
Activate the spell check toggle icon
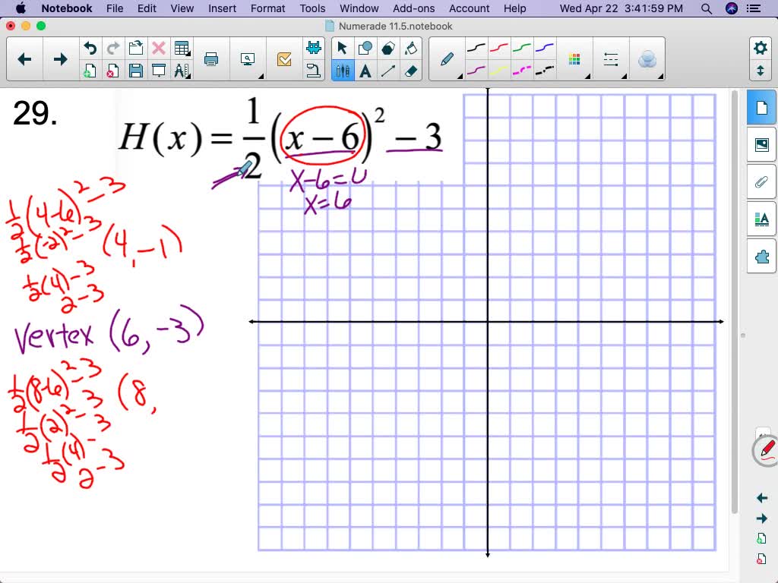(284, 57)
